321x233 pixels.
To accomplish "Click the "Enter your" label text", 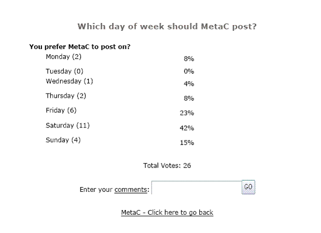I will pyautogui.click(x=96, y=189).
